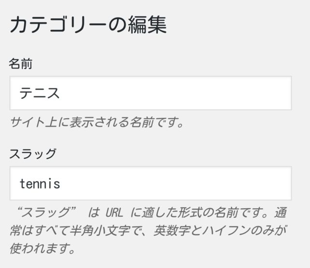Click the text tennis in slug field
The image size is (310, 268).
coord(40,184)
